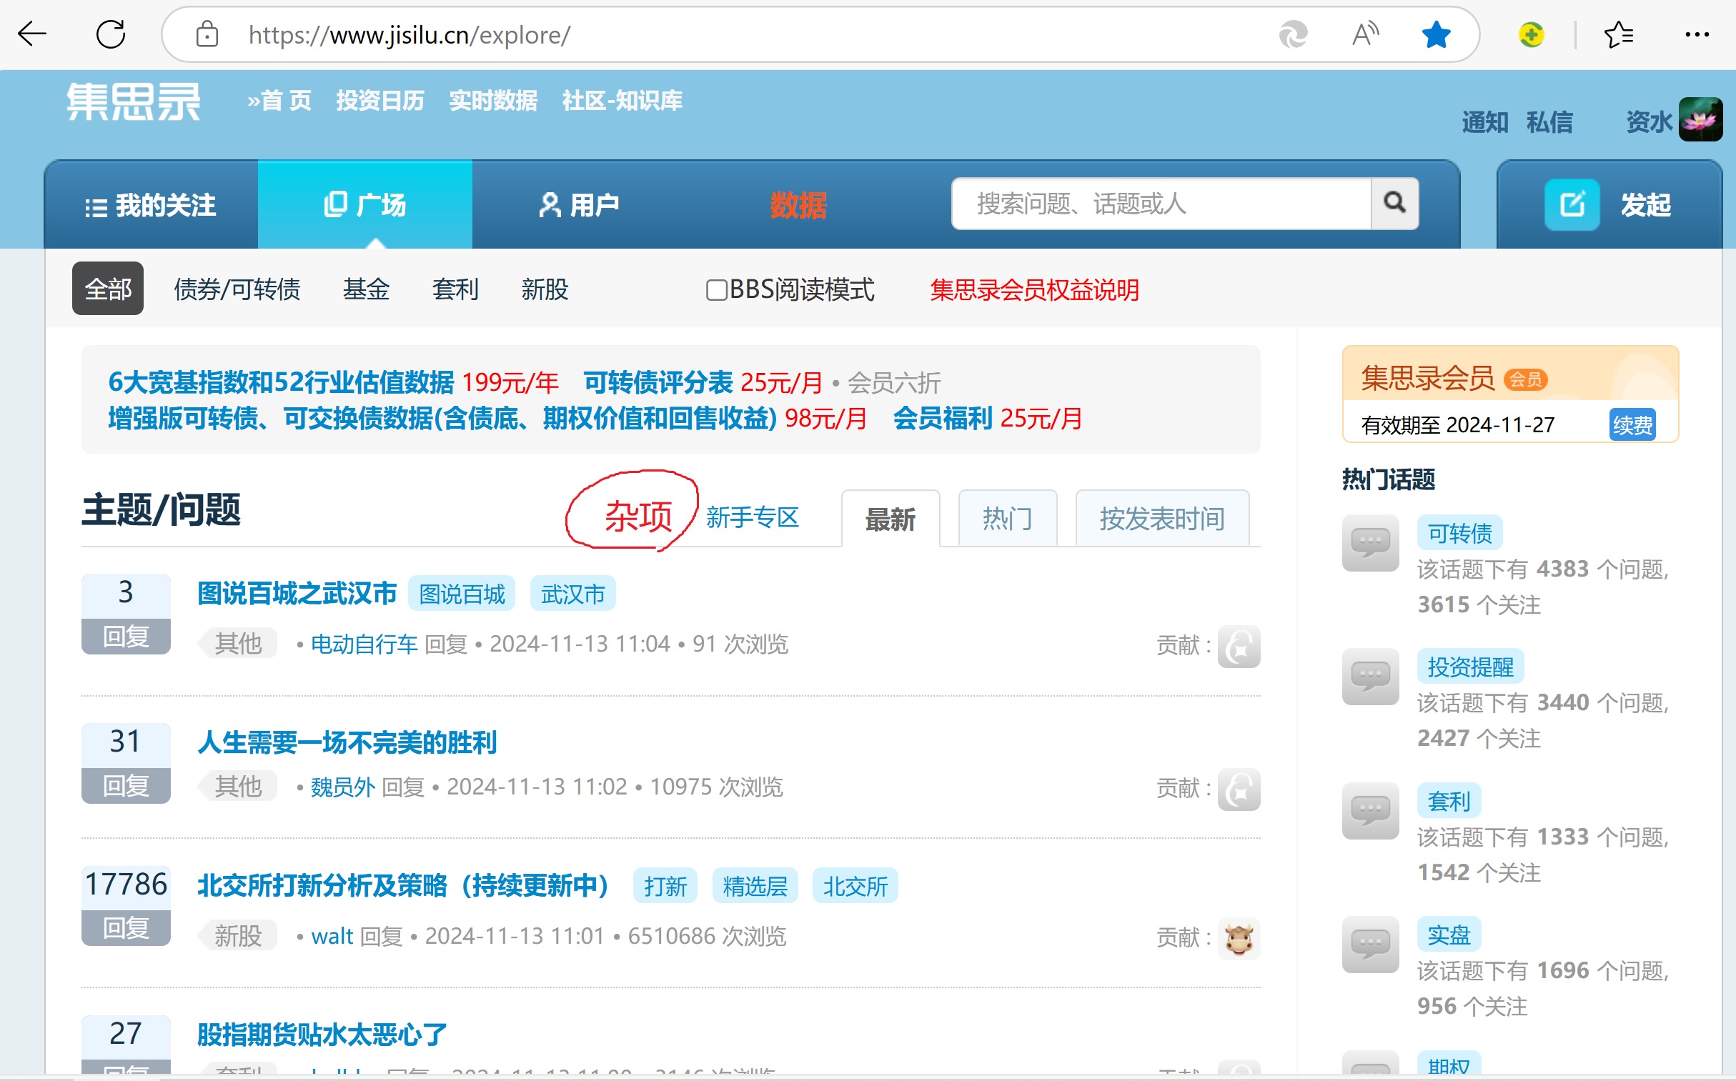Click the 发起 compose icon
The image size is (1736, 1081).
pos(1572,205)
